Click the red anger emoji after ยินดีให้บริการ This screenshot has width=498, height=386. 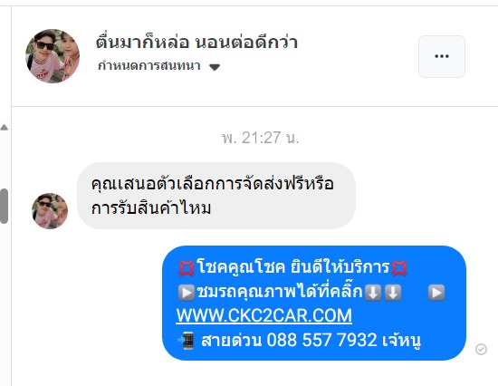pyautogui.click(x=399, y=267)
